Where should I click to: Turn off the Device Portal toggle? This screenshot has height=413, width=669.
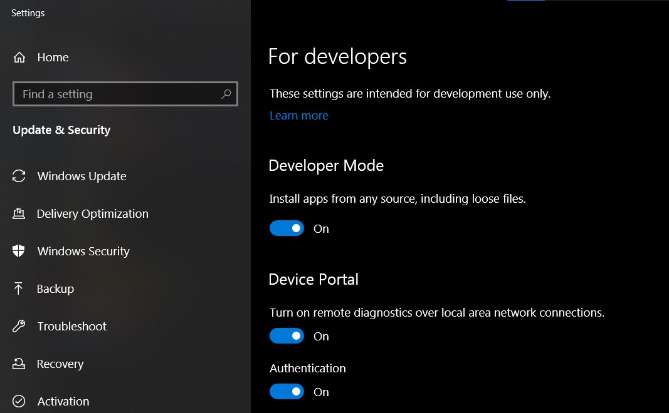coord(287,335)
